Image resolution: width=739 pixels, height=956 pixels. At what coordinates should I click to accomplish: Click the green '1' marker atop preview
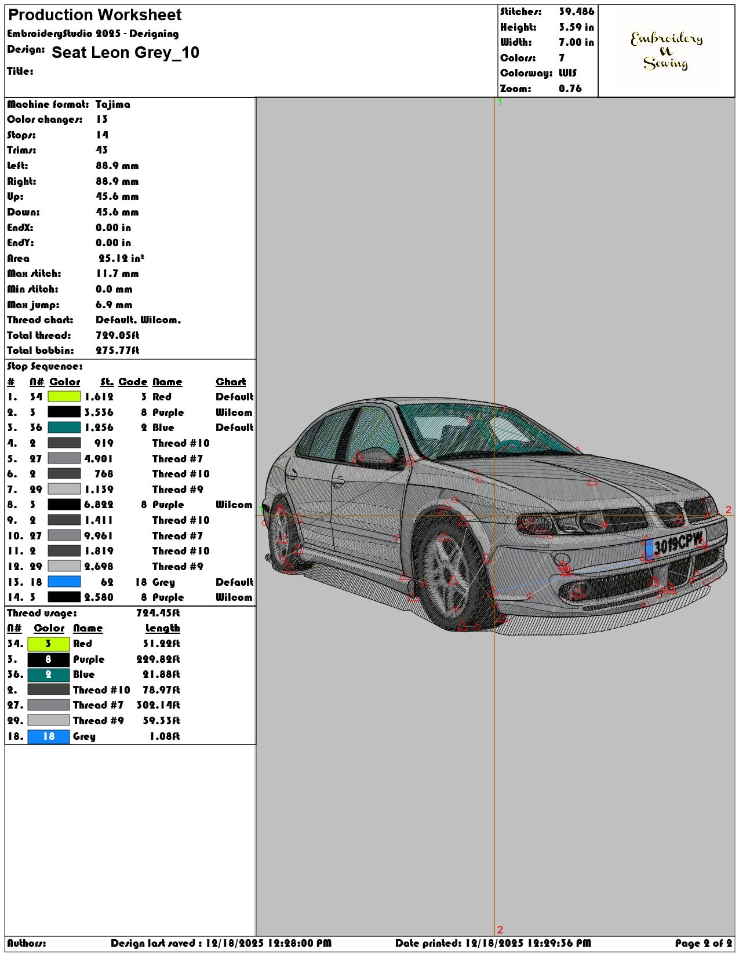click(x=500, y=102)
